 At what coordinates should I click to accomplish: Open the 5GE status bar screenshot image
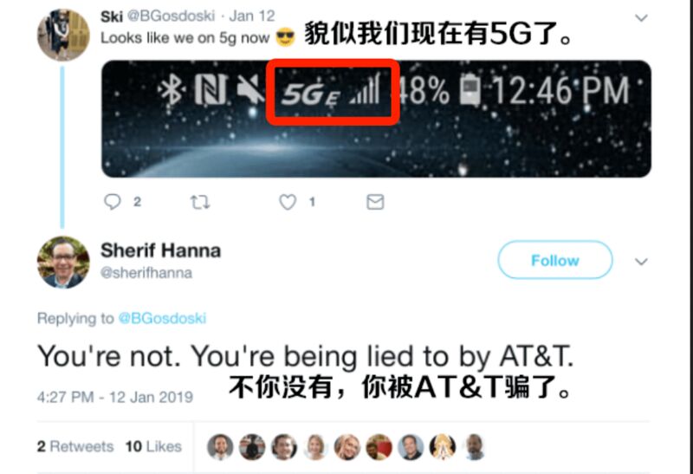tap(376, 119)
